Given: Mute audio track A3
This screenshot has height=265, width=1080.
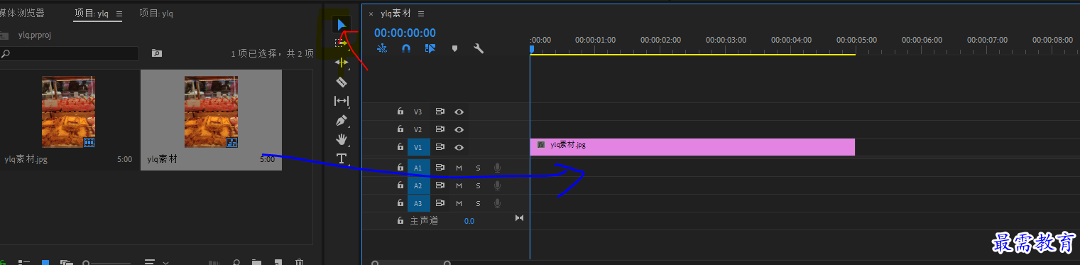Looking at the screenshot, I should click(x=459, y=203).
